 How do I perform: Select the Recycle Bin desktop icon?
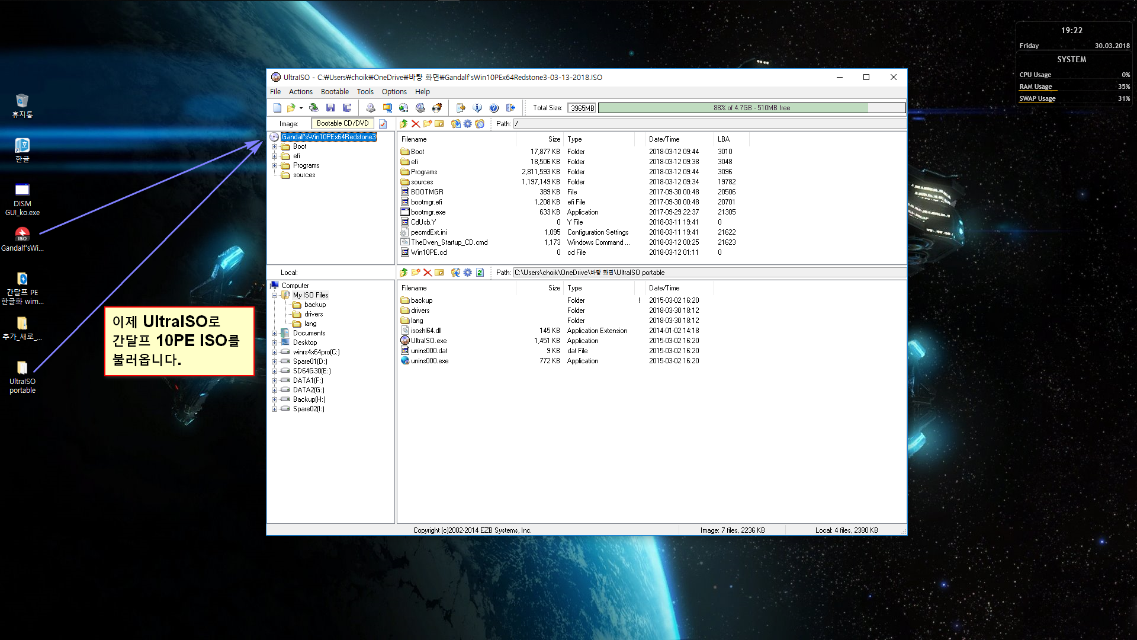click(23, 105)
